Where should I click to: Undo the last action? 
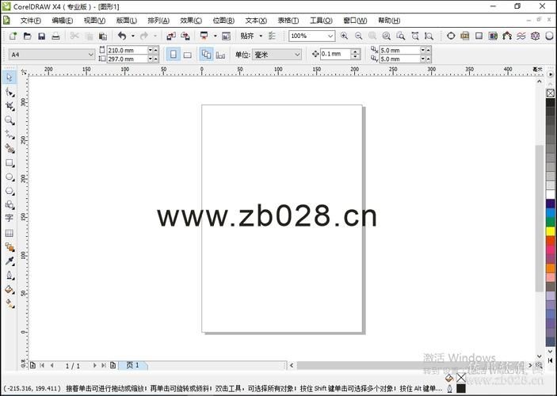coord(122,36)
